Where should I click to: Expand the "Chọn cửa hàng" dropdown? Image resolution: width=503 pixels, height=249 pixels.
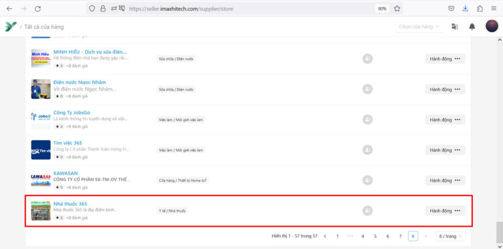419,27
